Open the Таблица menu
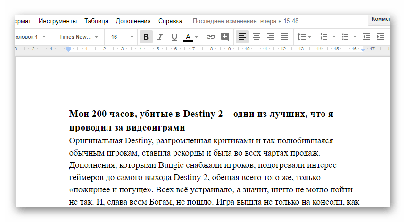The width and height of the screenshot is (405, 222). pos(96,21)
